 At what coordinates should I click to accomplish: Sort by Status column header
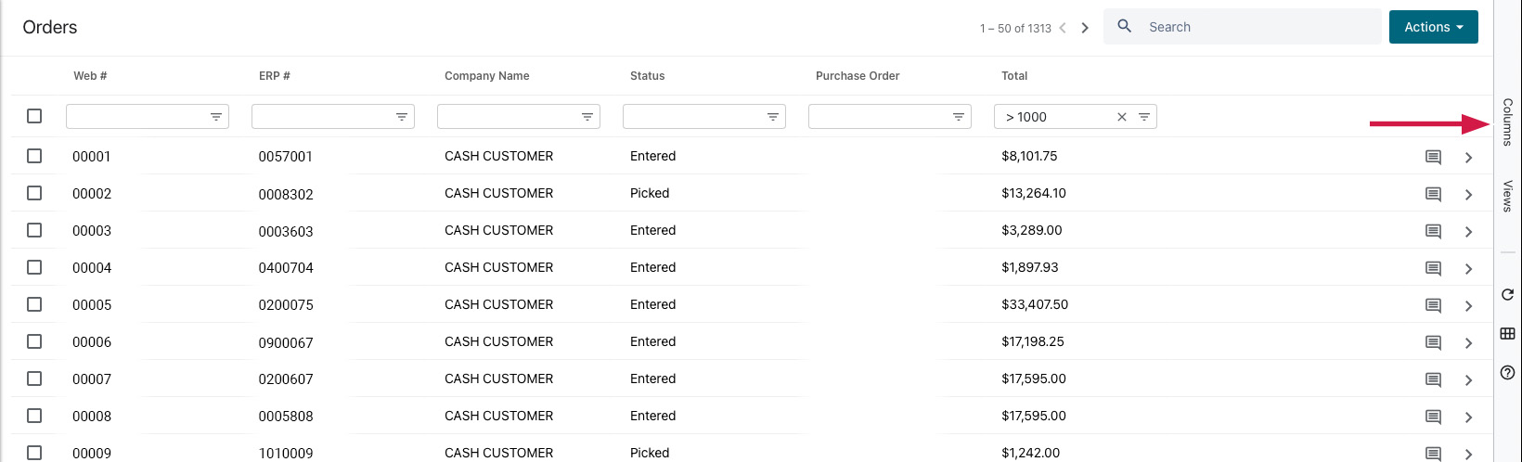(x=648, y=76)
